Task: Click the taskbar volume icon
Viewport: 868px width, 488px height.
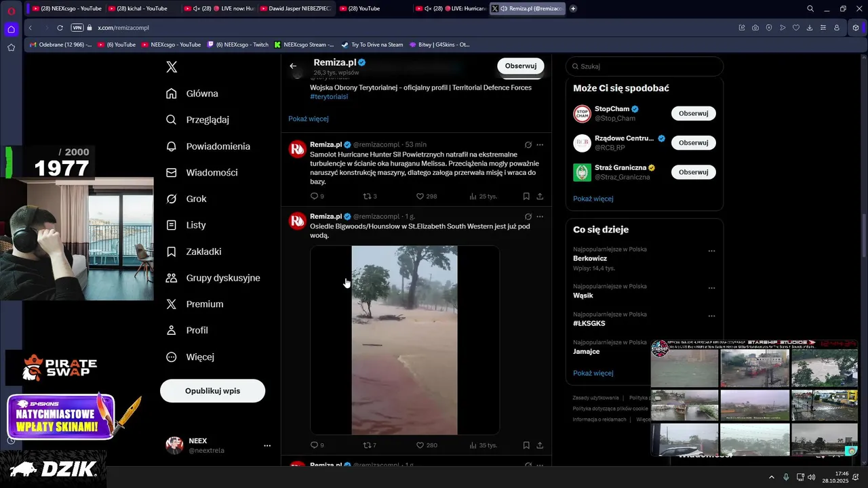Action: (x=812, y=477)
